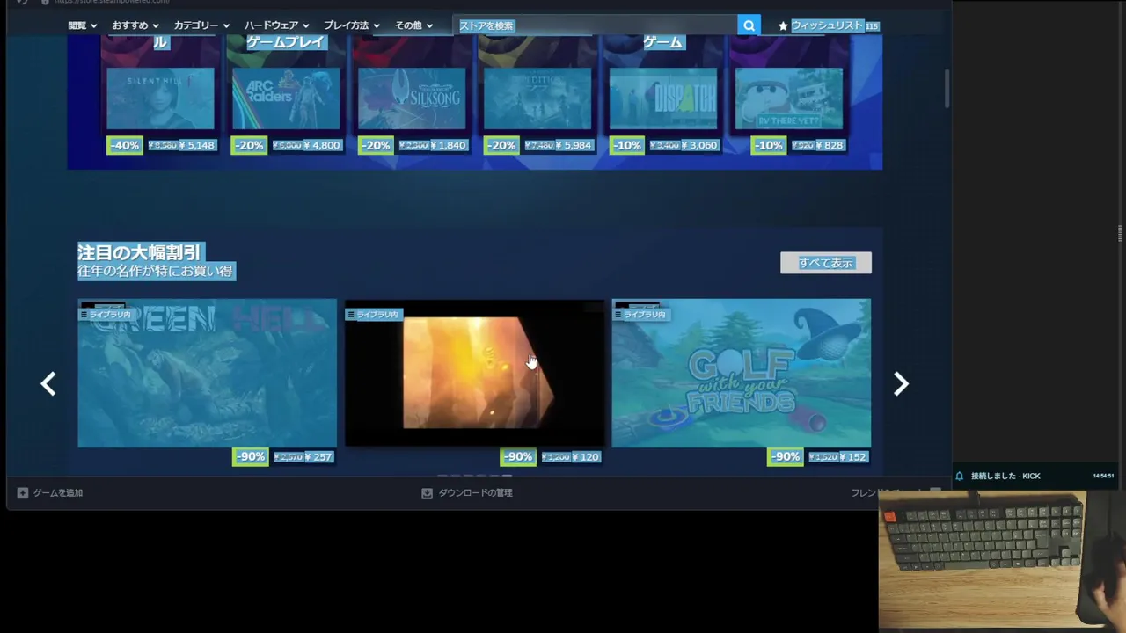Open the Expedition game thumbnail

pos(537,98)
